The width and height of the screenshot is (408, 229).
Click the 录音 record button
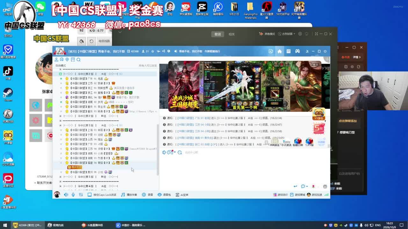click(x=148, y=195)
